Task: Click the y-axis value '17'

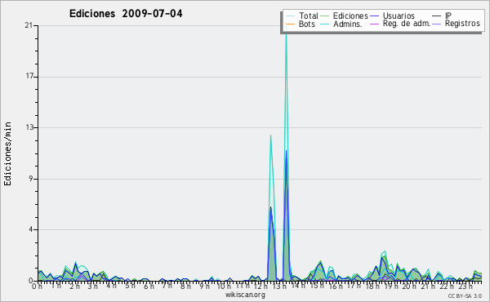Action: [29, 77]
